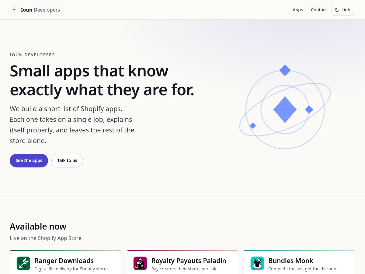365x274 pixels.
Task: Click the 'IOUN DEVELOPERS' eyebrow label
Action: [x=32, y=55]
